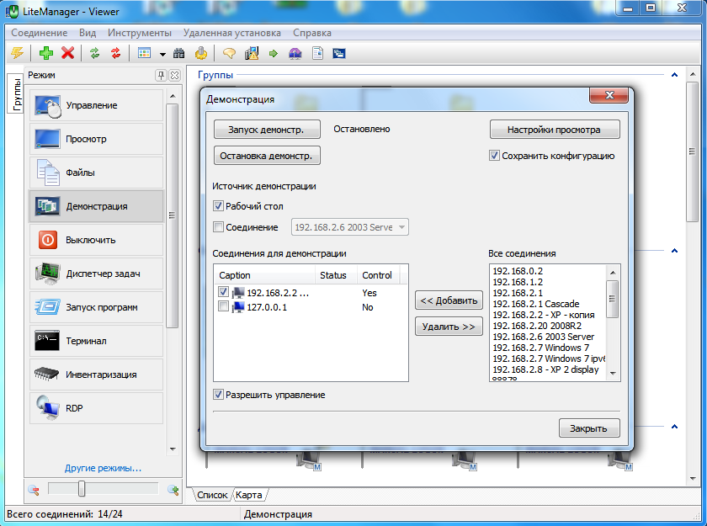This screenshot has height=526, width=707.
Task: Check the 127.0.0.1 connection row
Action: pos(223,306)
